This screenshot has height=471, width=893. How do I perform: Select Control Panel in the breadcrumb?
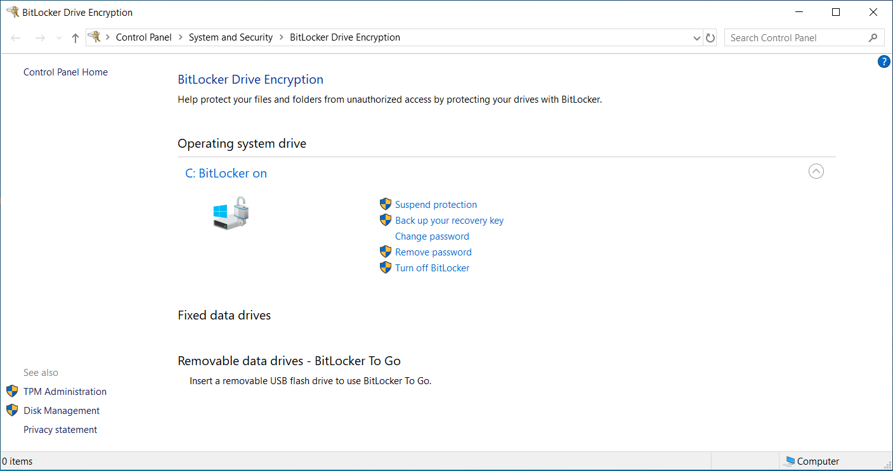[x=144, y=37]
